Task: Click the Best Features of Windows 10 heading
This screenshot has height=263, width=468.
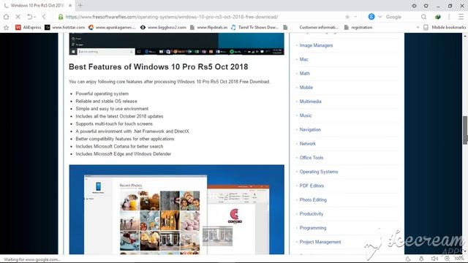Action: click(158, 66)
